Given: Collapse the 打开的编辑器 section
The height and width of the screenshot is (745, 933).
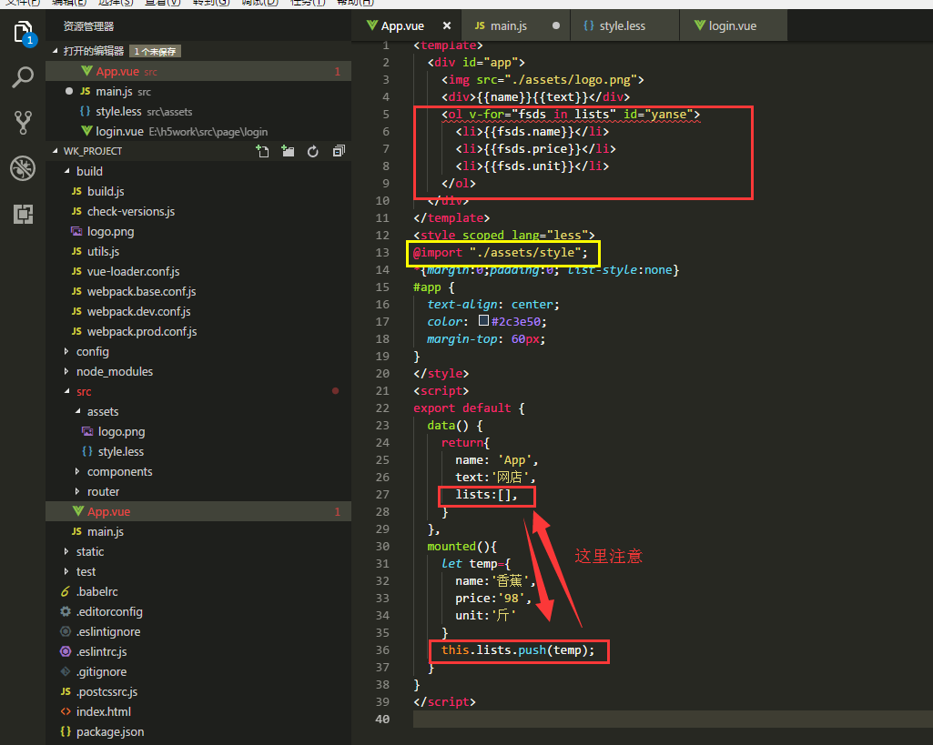Looking at the screenshot, I should click(x=56, y=51).
